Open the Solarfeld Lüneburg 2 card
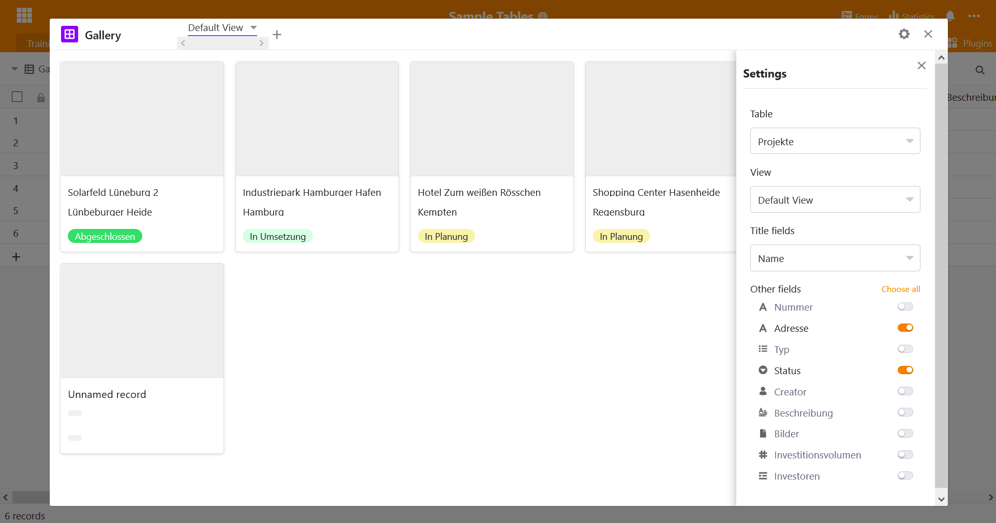Screen dimensions: 996x523 142,155
